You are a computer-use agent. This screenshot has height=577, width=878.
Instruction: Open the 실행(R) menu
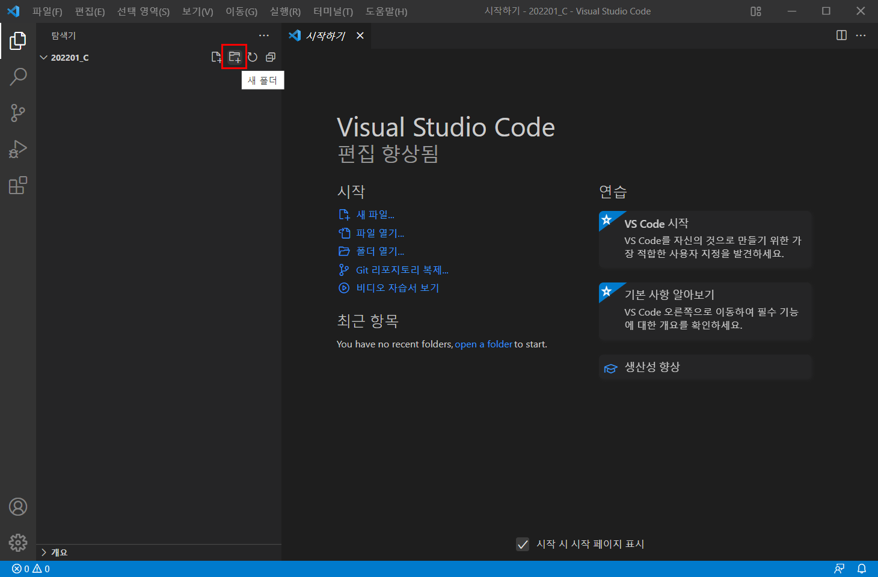pyautogui.click(x=286, y=11)
